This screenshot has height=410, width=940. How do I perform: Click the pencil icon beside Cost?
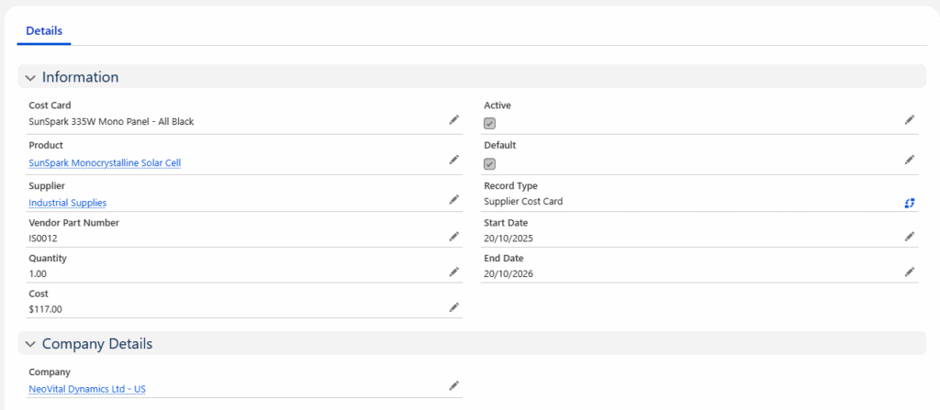pos(453,308)
